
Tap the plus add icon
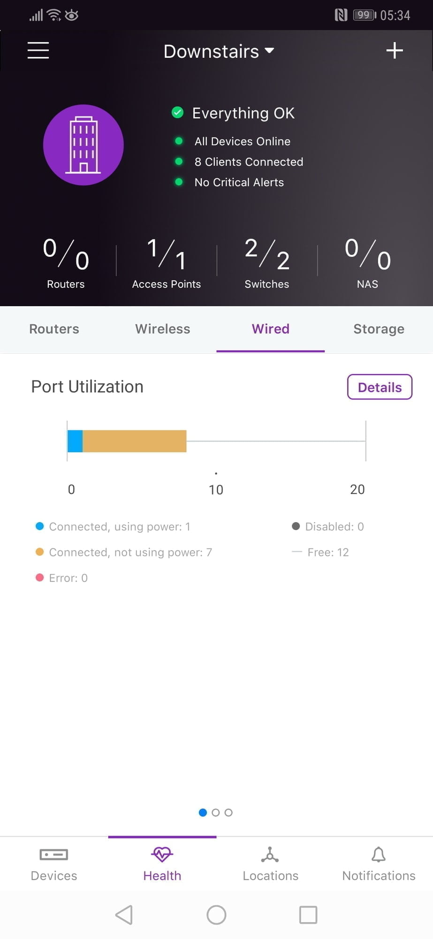pos(395,50)
